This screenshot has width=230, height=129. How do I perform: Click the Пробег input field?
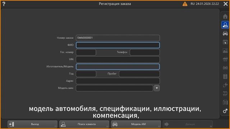pos(139,74)
